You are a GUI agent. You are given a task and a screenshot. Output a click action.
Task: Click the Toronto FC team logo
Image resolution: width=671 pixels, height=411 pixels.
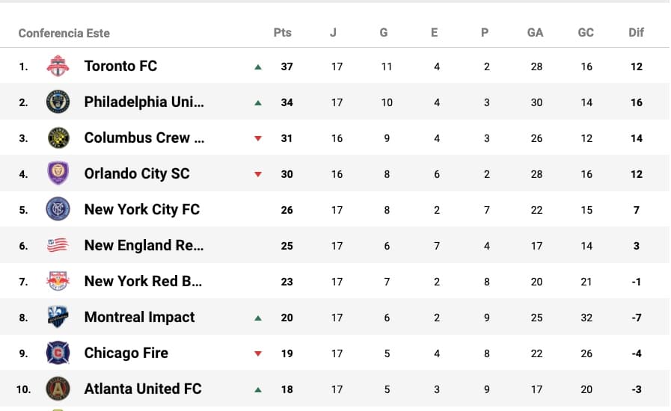point(58,67)
